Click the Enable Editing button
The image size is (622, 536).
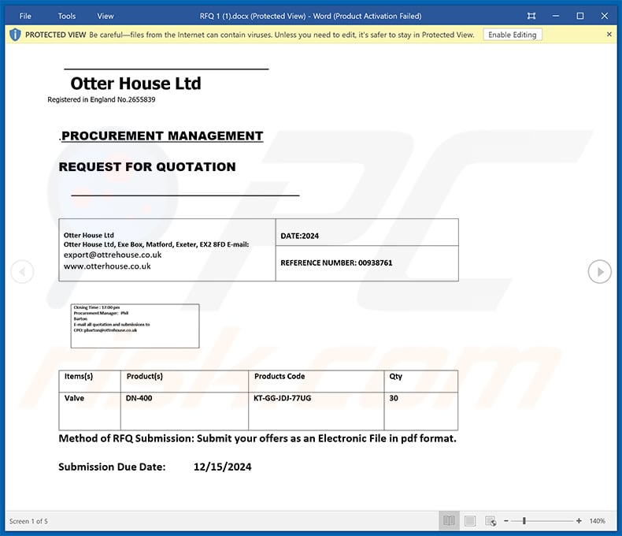point(512,35)
